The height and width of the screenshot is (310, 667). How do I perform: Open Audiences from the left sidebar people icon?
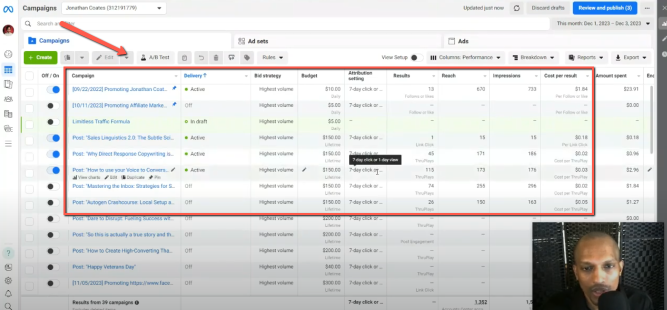(x=8, y=99)
